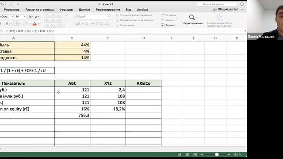Open the Вид tab

pos(129,10)
